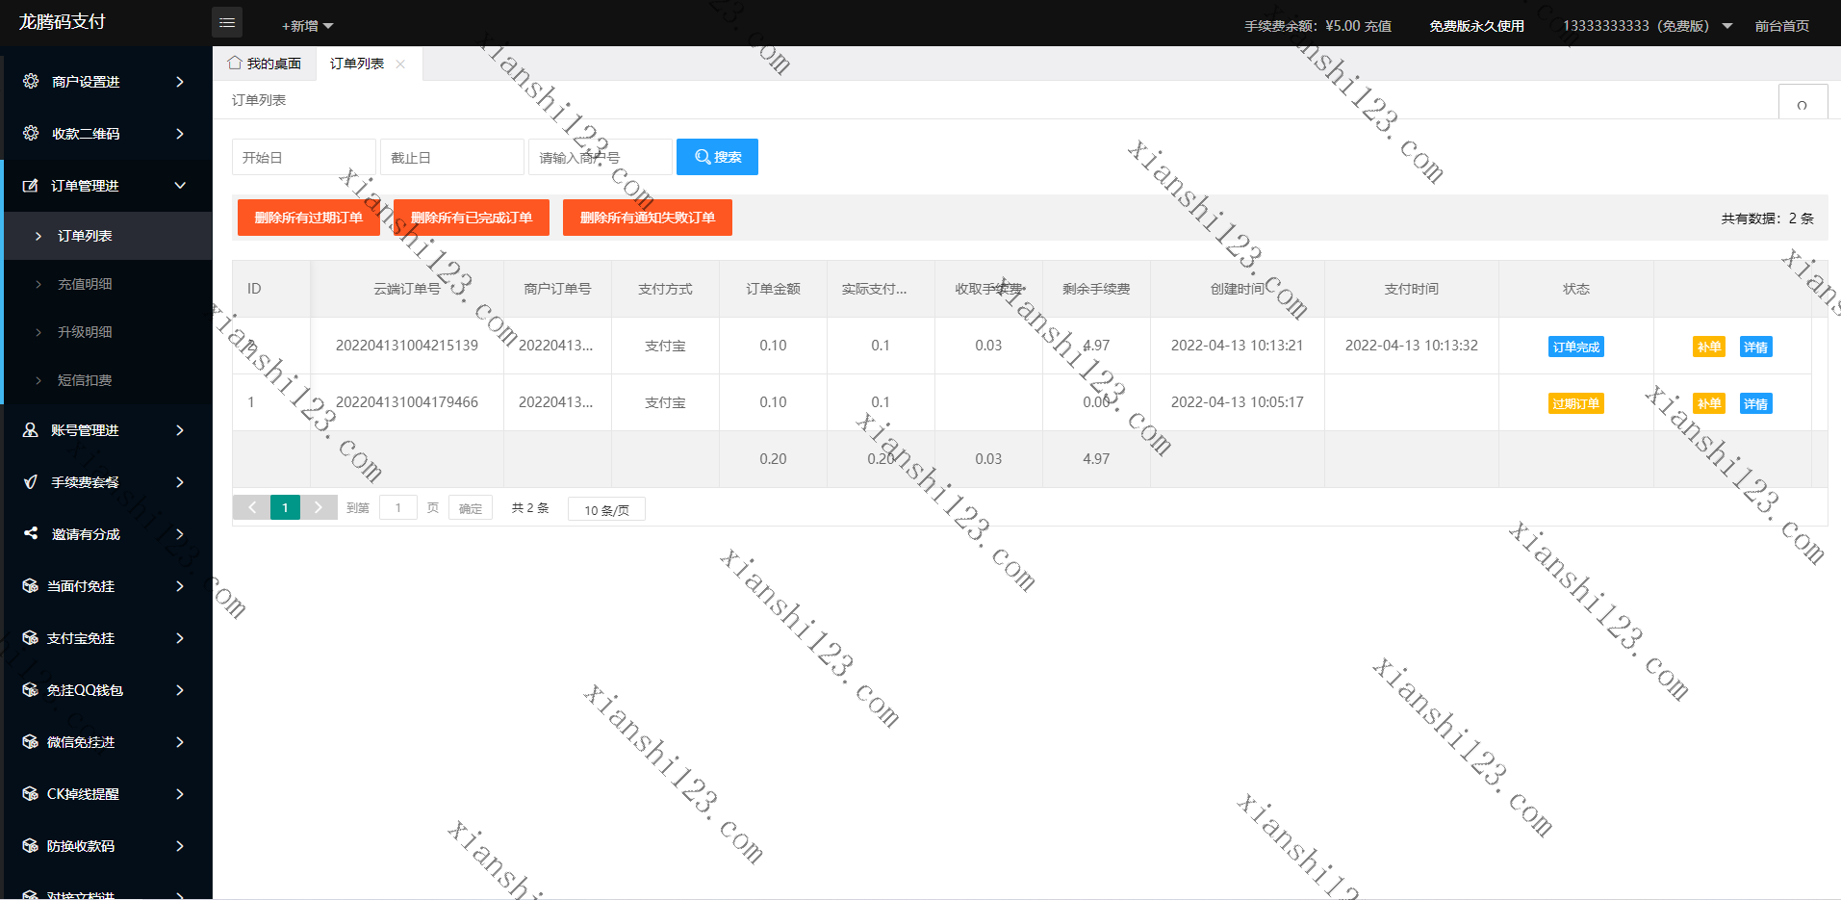This screenshot has height=900, width=1841.
Task: Go to next page arrow in pagination
Action: (x=319, y=507)
